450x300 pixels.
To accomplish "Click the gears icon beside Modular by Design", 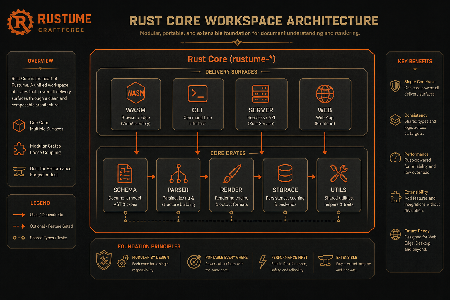I will 123,261.
